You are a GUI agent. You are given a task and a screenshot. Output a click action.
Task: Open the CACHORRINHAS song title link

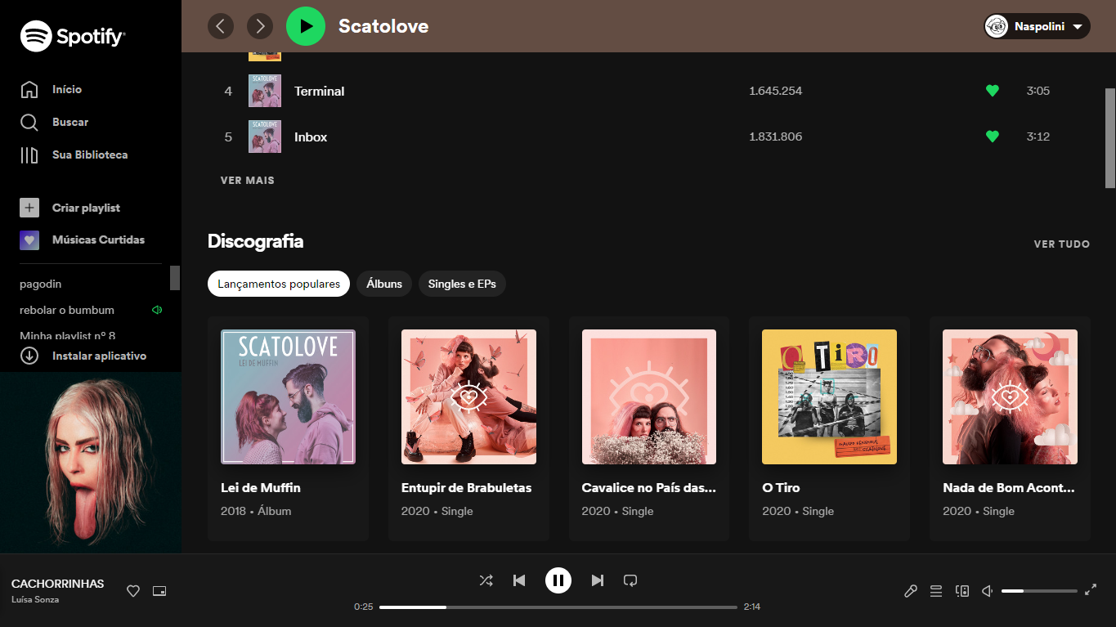[x=58, y=584]
